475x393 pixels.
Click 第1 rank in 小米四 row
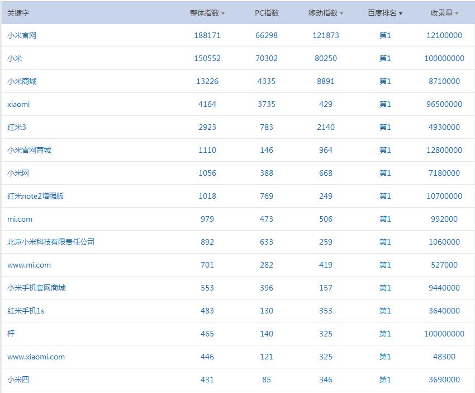[x=385, y=380]
